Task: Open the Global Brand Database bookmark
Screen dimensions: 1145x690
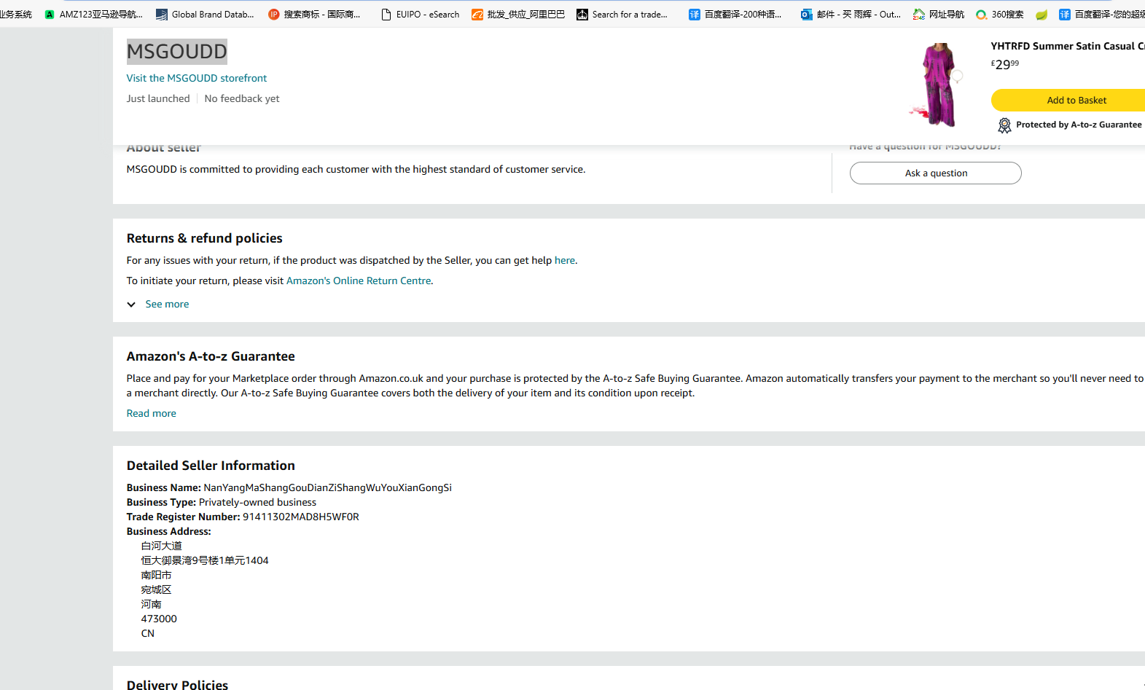Action: coord(205,14)
